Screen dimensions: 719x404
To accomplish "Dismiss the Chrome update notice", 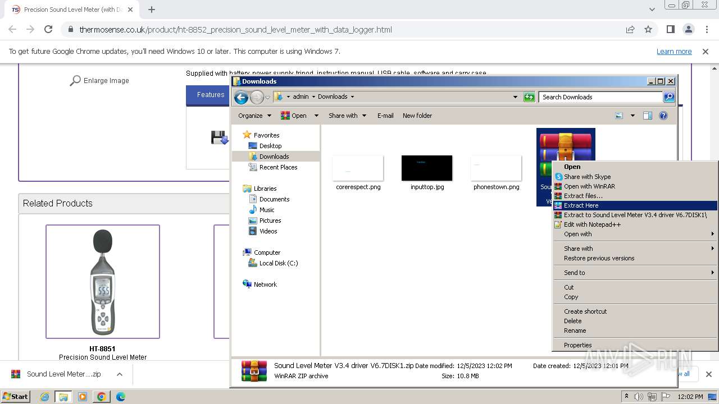I will pyautogui.click(x=706, y=52).
